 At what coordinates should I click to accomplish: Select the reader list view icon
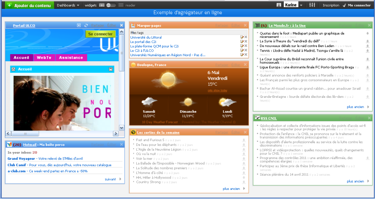[121, 5]
